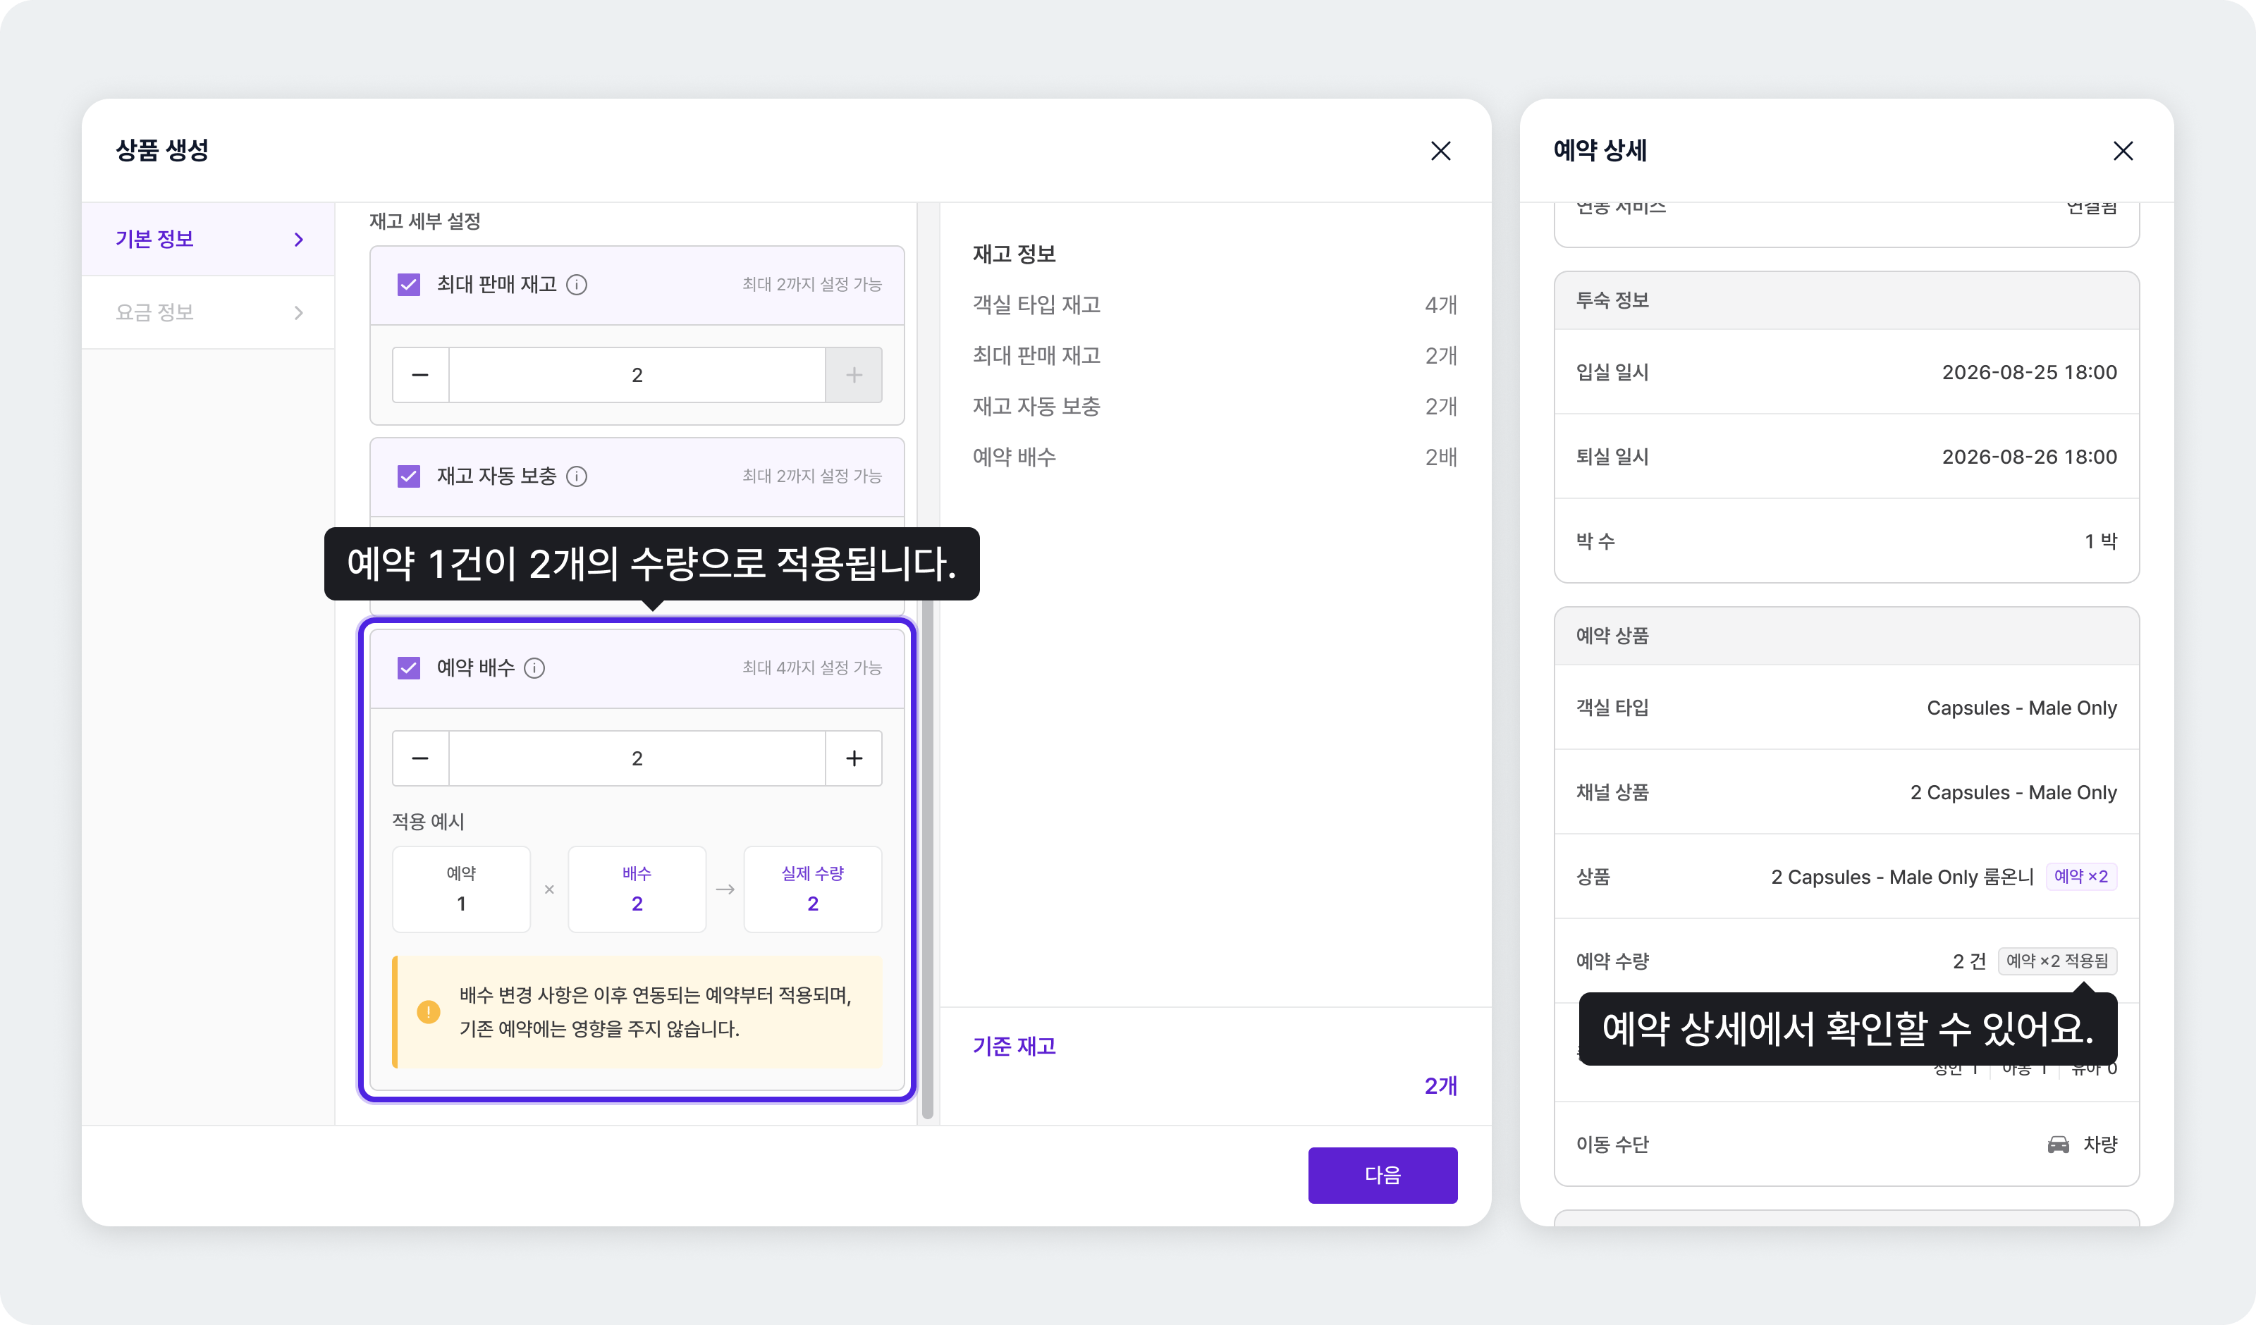This screenshot has height=1325, width=2256.
Task: Click the chevron on 기본 정보
Action: click(299, 239)
